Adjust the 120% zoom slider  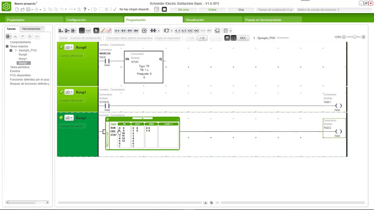pyautogui.click(x=354, y=37)
